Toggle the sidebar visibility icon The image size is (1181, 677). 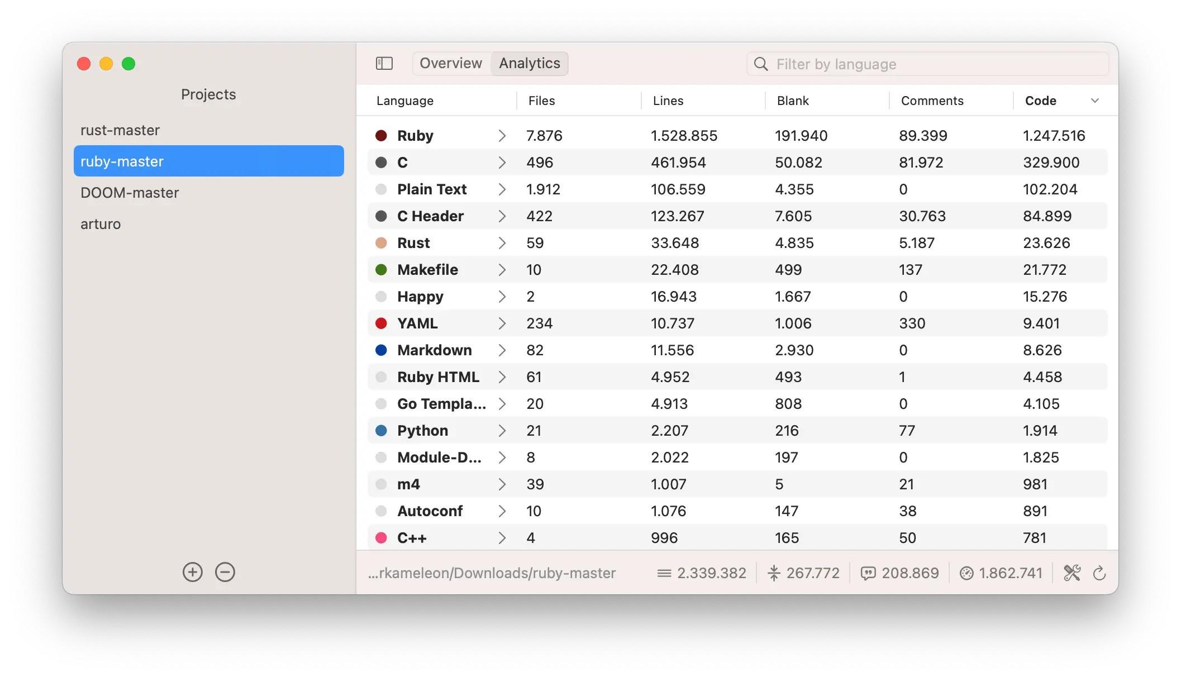[x=384, y=63]
